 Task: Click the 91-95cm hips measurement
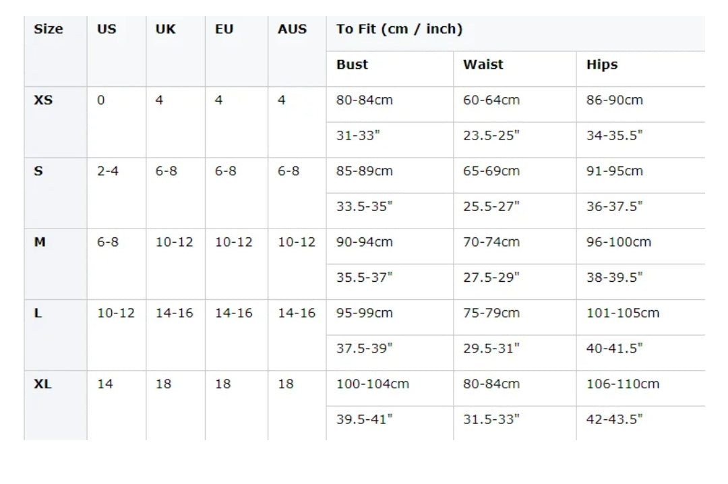(615, 171)
